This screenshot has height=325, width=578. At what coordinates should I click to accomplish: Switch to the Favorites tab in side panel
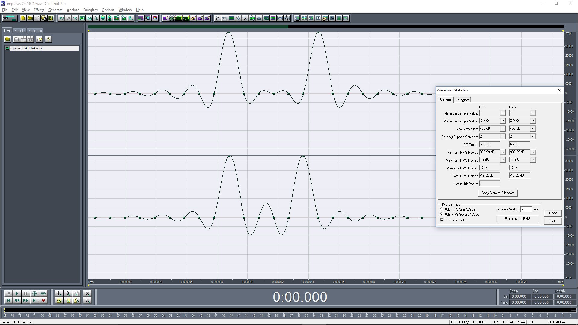click(x=35, y=30)
